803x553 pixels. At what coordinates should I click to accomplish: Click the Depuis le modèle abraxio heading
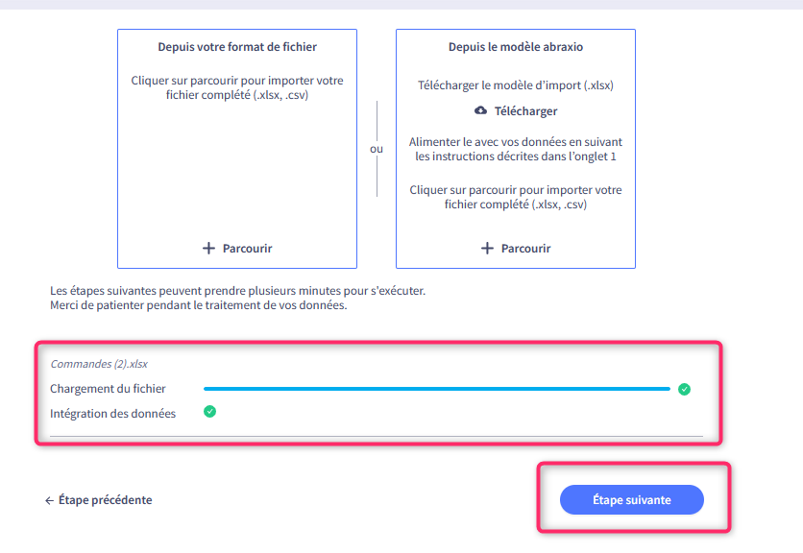pyautogui.click(x=516, y=47)
